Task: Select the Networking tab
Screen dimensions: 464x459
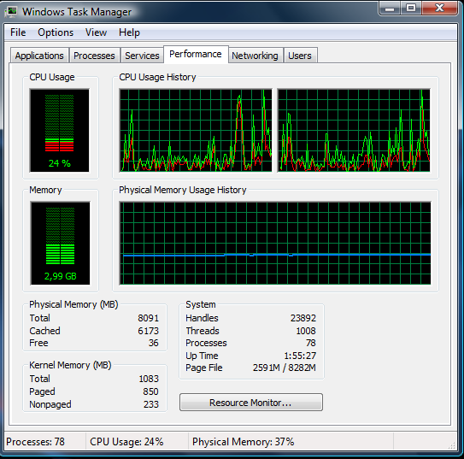Action: [x=255, y=56]
